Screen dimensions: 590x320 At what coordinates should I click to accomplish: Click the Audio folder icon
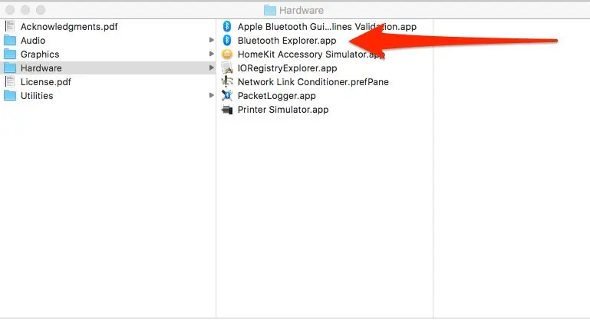tap(10, 40)
